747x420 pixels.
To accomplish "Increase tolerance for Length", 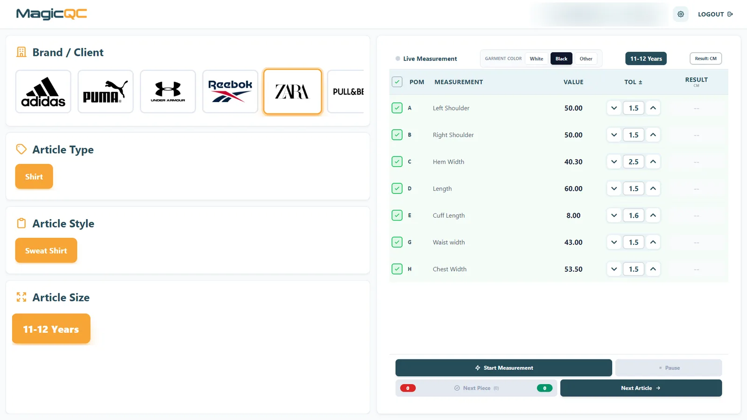I will pos(653,188).
